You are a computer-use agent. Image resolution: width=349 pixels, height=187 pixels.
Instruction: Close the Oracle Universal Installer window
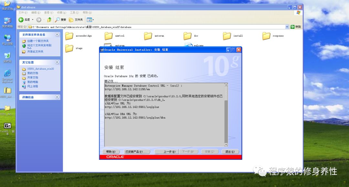(238, 50)
